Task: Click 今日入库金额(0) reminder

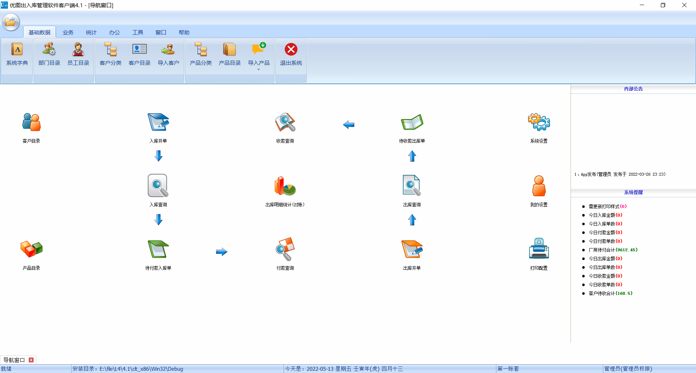Action: click(x=605, y=215)
